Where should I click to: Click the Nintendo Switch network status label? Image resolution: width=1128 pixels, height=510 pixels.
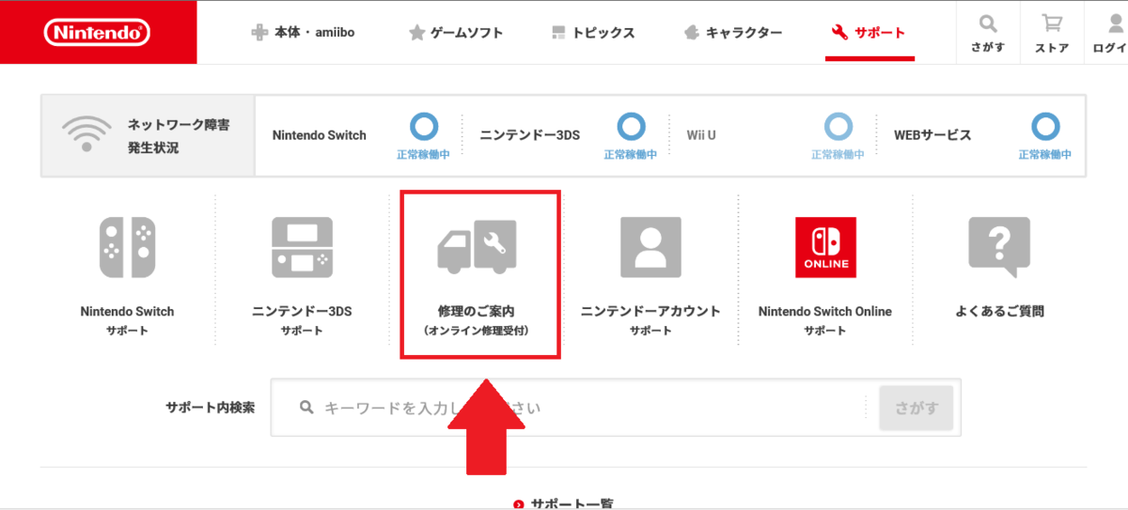[320, 135]
